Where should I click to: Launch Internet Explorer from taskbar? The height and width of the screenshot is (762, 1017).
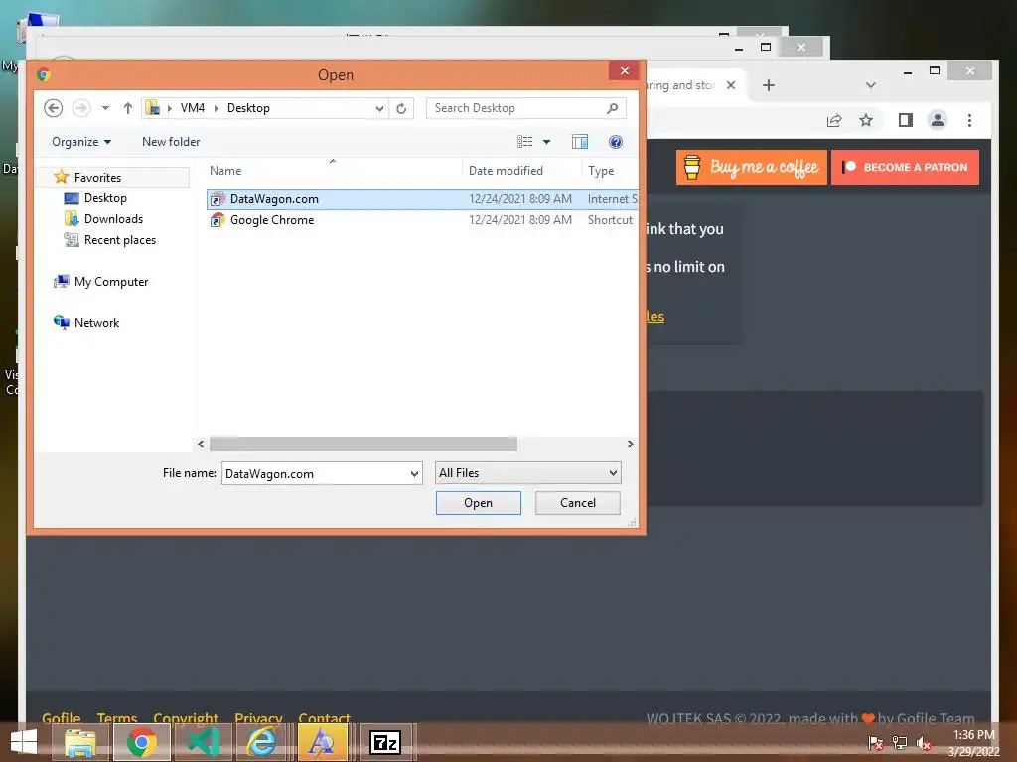[261, 742]
